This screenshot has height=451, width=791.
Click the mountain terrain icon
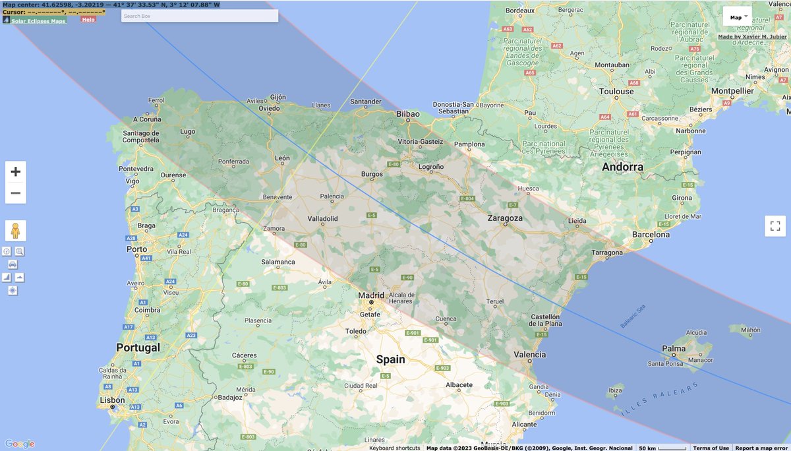pyautogui.click(x=19, y=278)
